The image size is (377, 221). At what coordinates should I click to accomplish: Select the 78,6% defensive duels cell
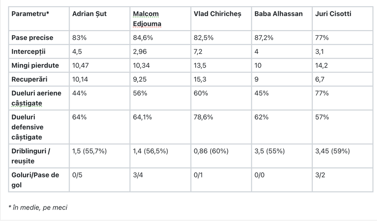pyautogui.click(x=221, y=127)
